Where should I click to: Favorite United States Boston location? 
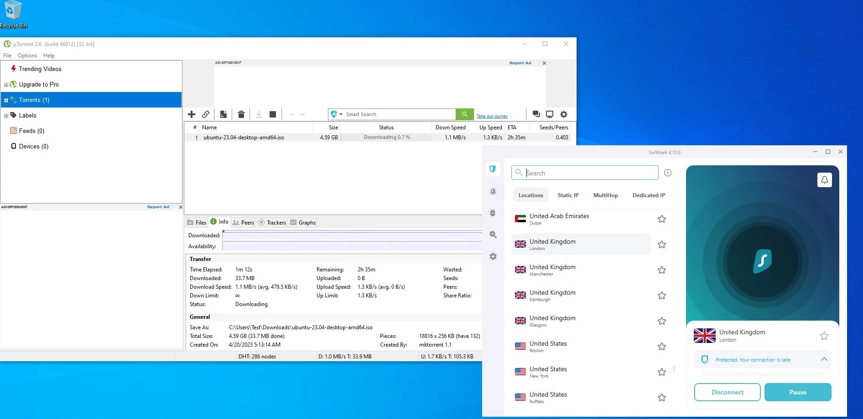pos(662,346)
